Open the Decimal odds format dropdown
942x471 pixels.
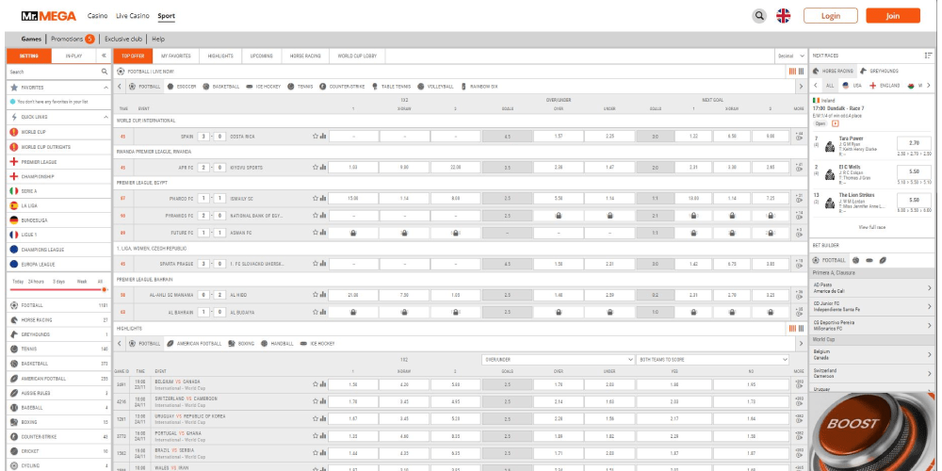pyautogui.click(x=789, y=56)
